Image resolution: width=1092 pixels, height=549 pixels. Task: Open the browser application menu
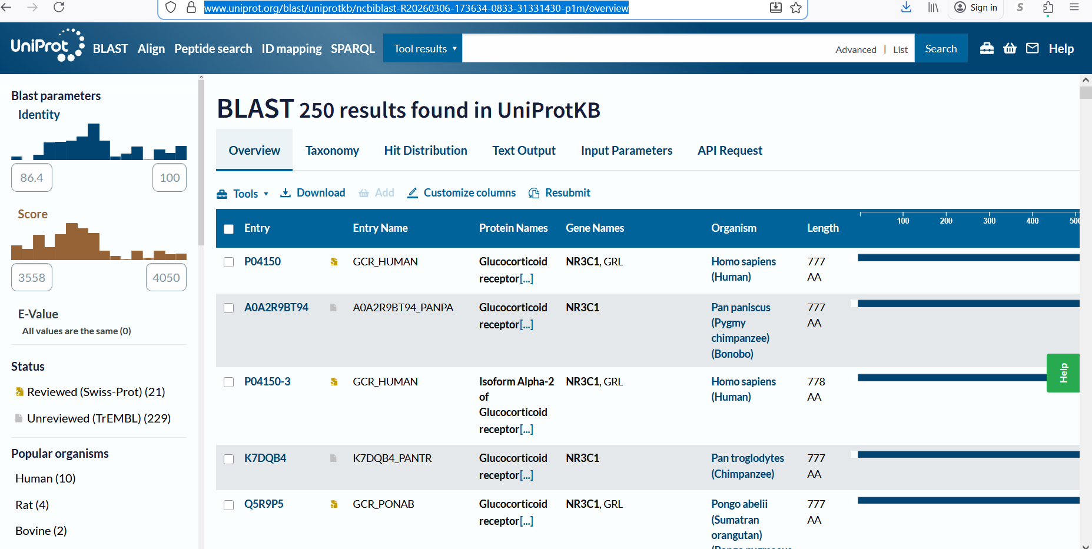(1074, 7)
